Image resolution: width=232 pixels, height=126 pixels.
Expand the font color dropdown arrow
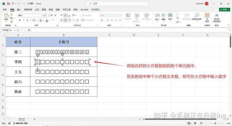(50, 20)
